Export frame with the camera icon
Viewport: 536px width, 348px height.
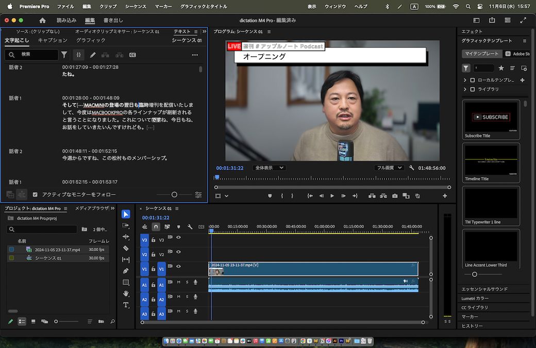pos(395,196)
